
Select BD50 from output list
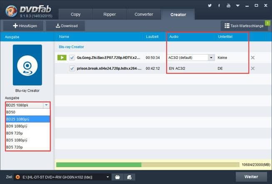tap(28, 112)
